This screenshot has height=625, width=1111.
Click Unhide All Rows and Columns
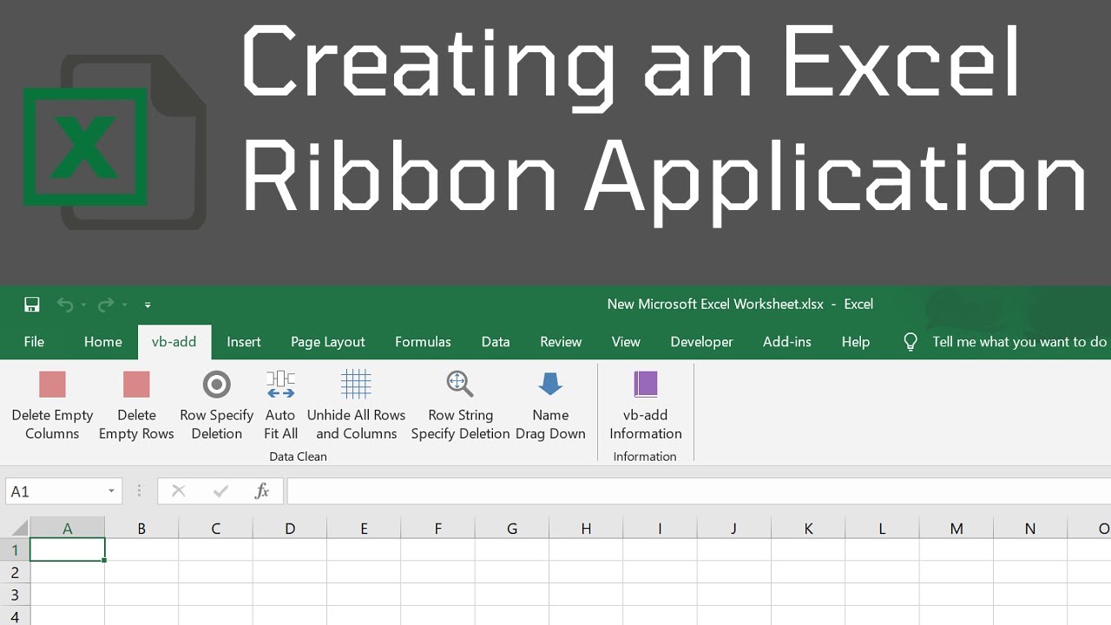356,406
